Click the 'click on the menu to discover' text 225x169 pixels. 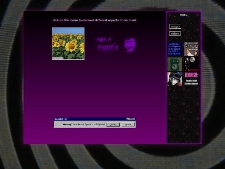[x=95, y=20]
